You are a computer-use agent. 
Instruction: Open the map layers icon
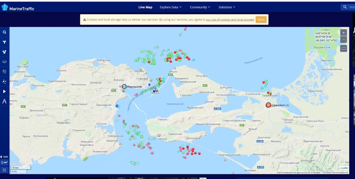[4, 62]
